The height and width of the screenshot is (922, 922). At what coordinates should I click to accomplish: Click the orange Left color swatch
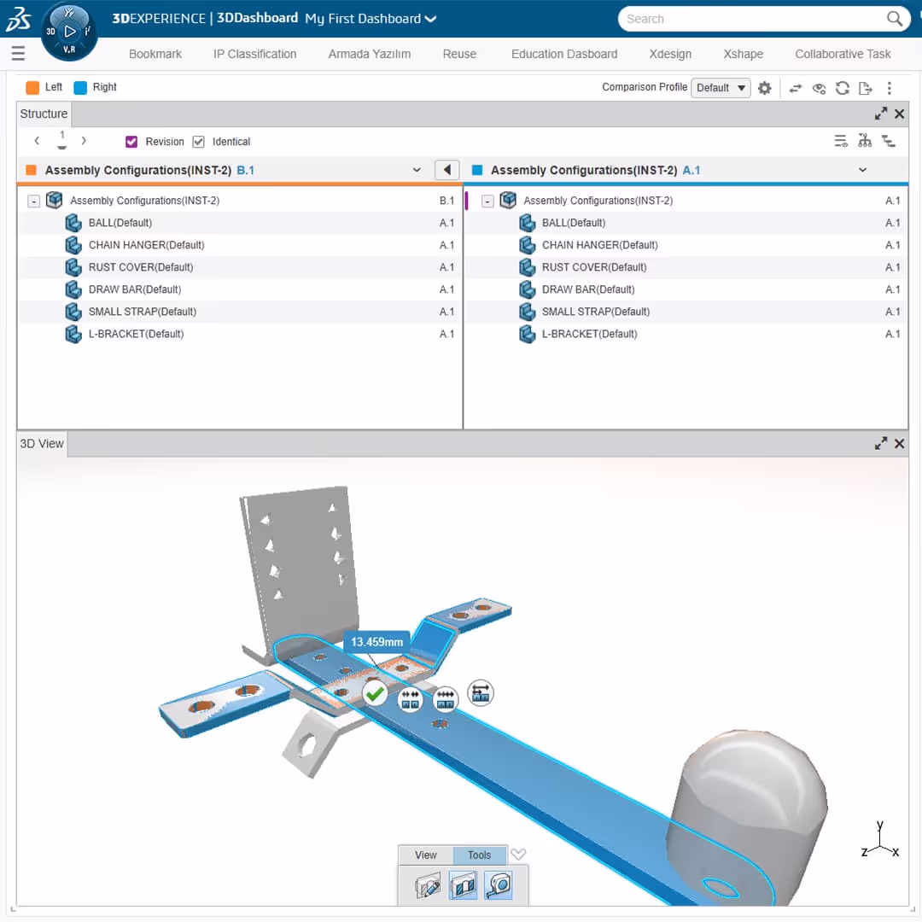tap(32, 88)
